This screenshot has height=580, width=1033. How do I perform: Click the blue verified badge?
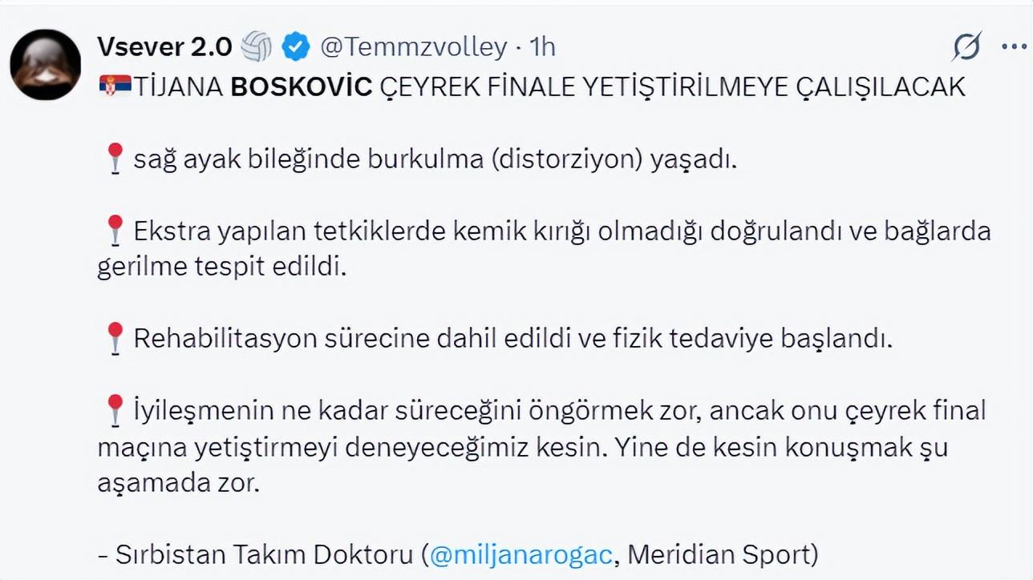tap(296, 47)
